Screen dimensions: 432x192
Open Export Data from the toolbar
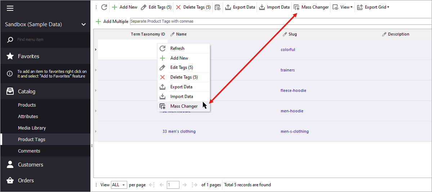240,7
